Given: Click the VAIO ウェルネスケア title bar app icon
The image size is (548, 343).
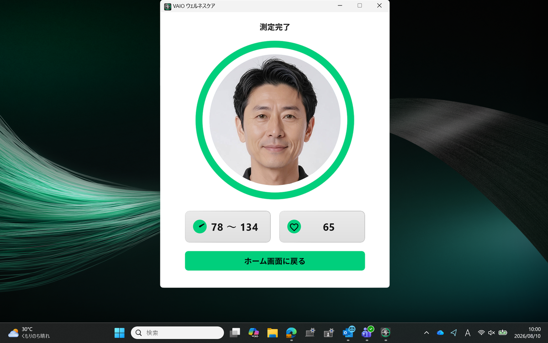Looking at the screenshot, I should [x=168, y=6].
